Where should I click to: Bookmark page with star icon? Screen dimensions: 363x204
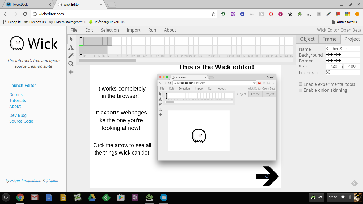point(213,14)
